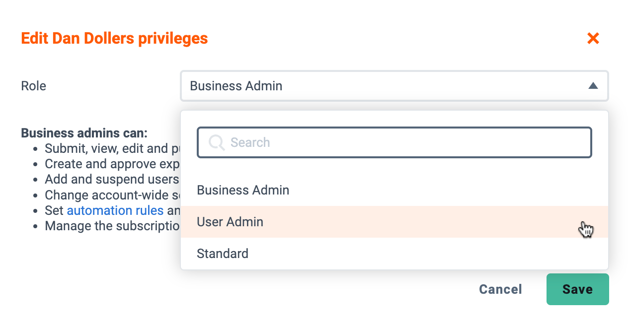
Task: Collapse the Role dropdown using the triangle arrow
Action: point(593,86)
